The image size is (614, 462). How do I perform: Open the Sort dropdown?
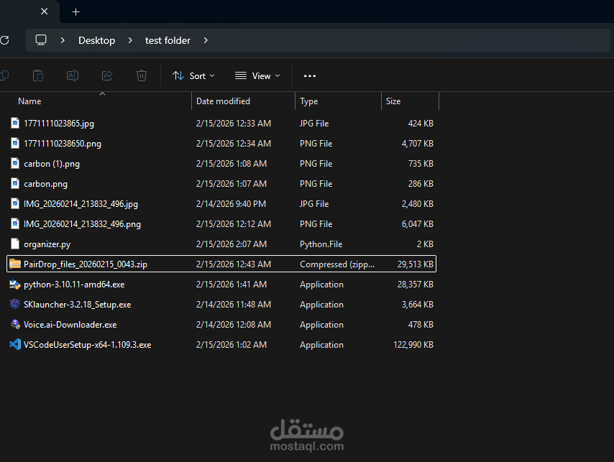click(x=194, y=76)
